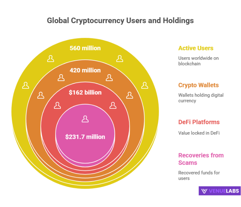Click the 560 million label
The image size is (241, 207).
click(85, 48)
